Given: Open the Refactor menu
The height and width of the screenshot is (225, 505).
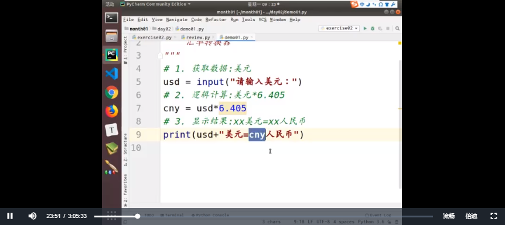Looking at the screenshot, I should 216,20.
